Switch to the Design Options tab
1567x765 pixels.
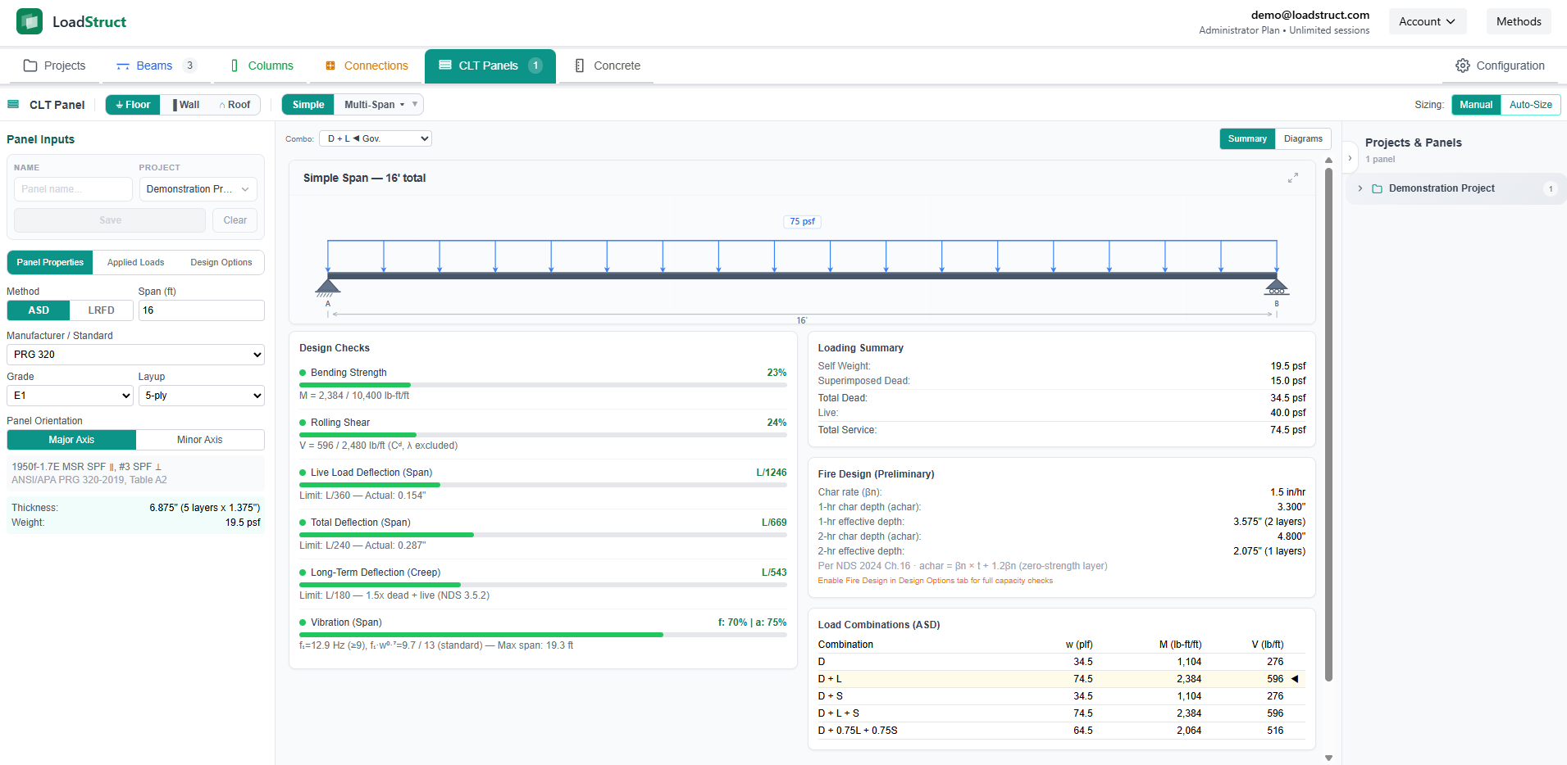point(221,262)
